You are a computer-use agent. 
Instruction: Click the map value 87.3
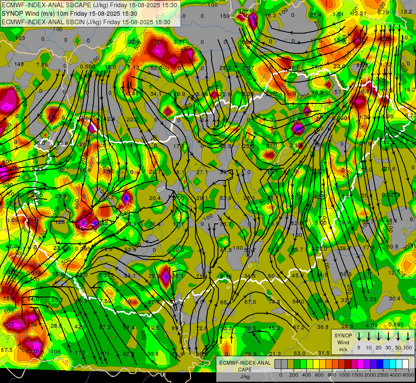click(105, 327)
